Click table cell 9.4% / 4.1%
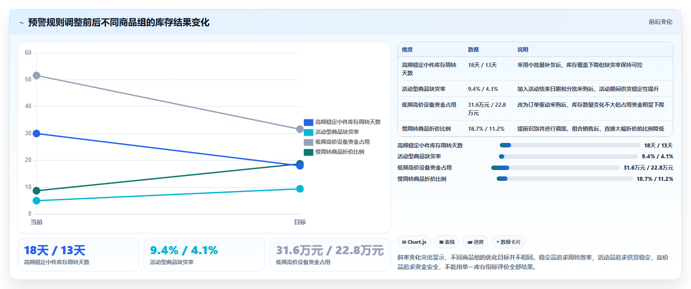 tap(483, 89)
